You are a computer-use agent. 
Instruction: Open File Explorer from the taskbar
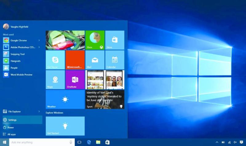(98, 142)
